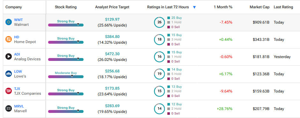Sort by the Analyst Price Target column
This screenshot has height=118, width=300.
pos(112,7)
